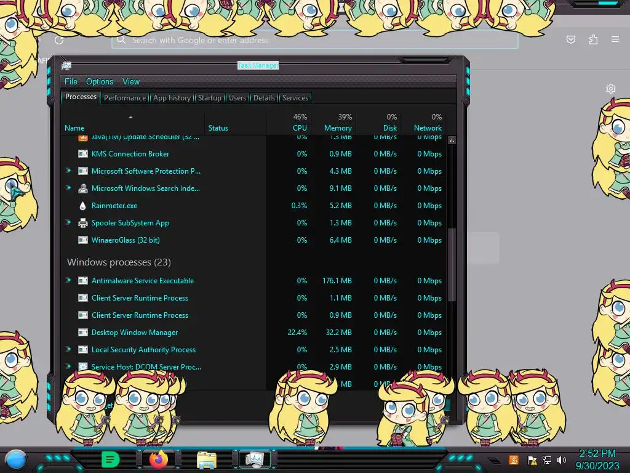Click the Java Update Scheduler icon

[83, 138]
